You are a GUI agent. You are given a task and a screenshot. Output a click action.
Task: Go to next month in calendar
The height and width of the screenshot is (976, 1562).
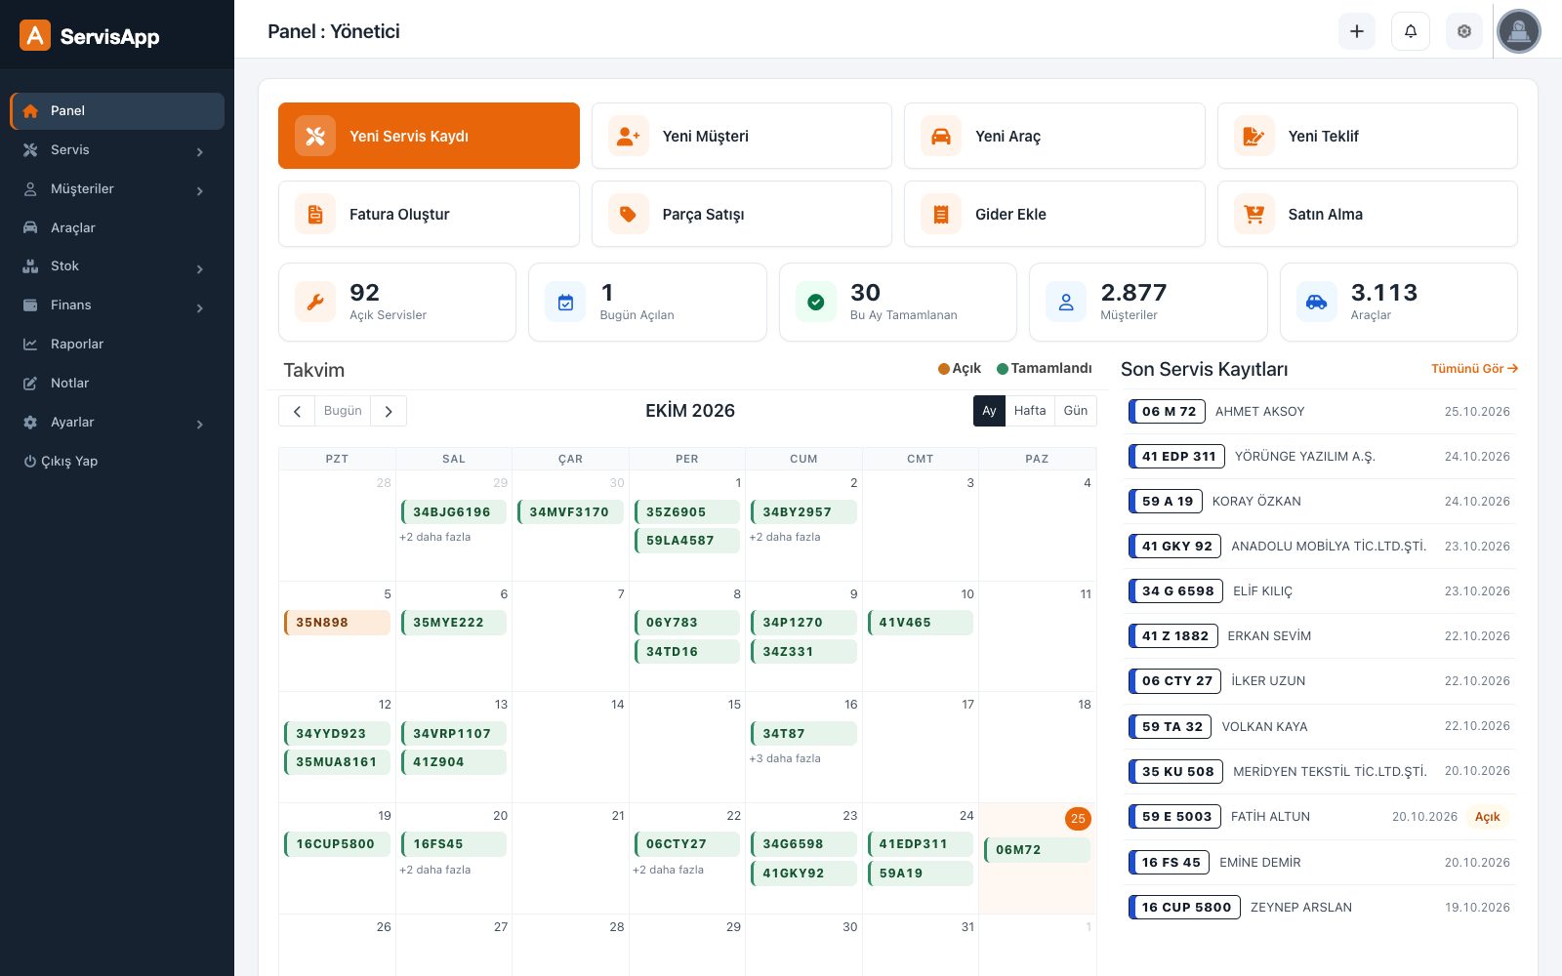pyautogui.click(x=389, y=411)
